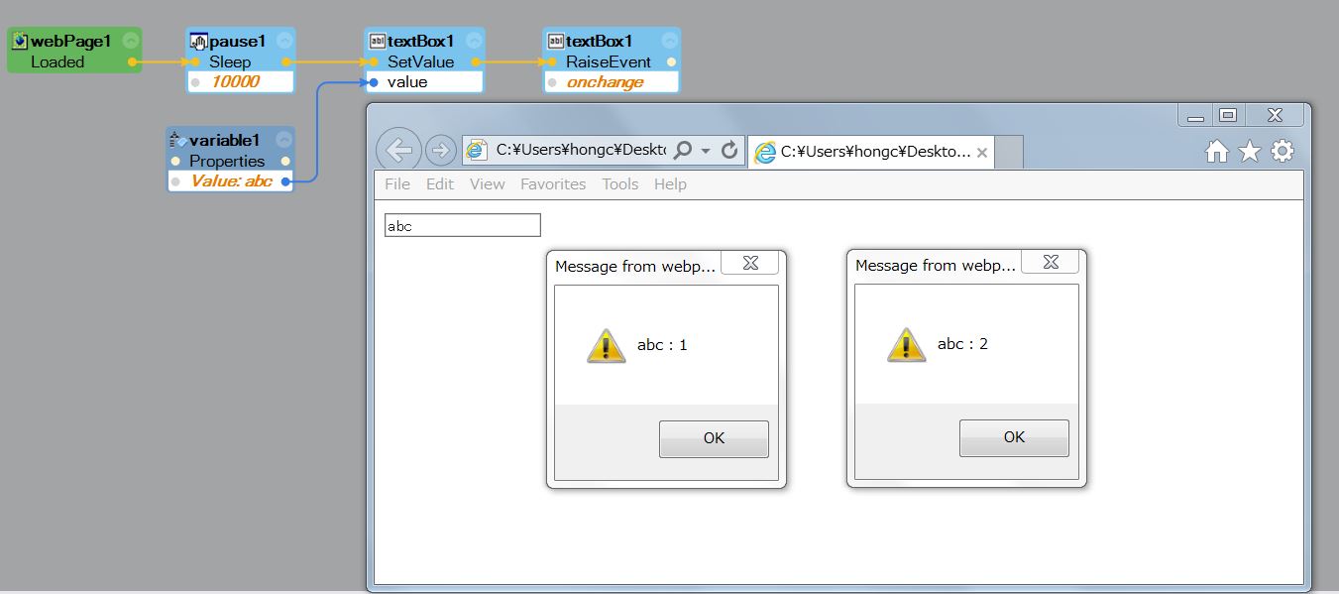Collapse the RaiseEvent textBox1 node
Viewport: 1339px width, 594px height.
click(669, 41)
